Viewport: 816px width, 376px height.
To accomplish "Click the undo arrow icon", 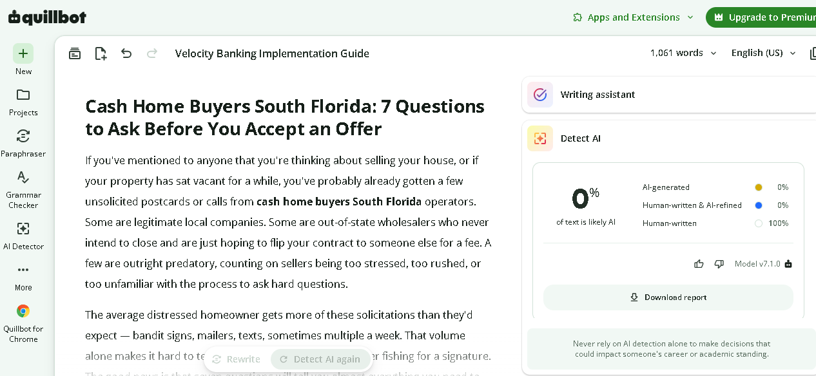I will point(126,53).
